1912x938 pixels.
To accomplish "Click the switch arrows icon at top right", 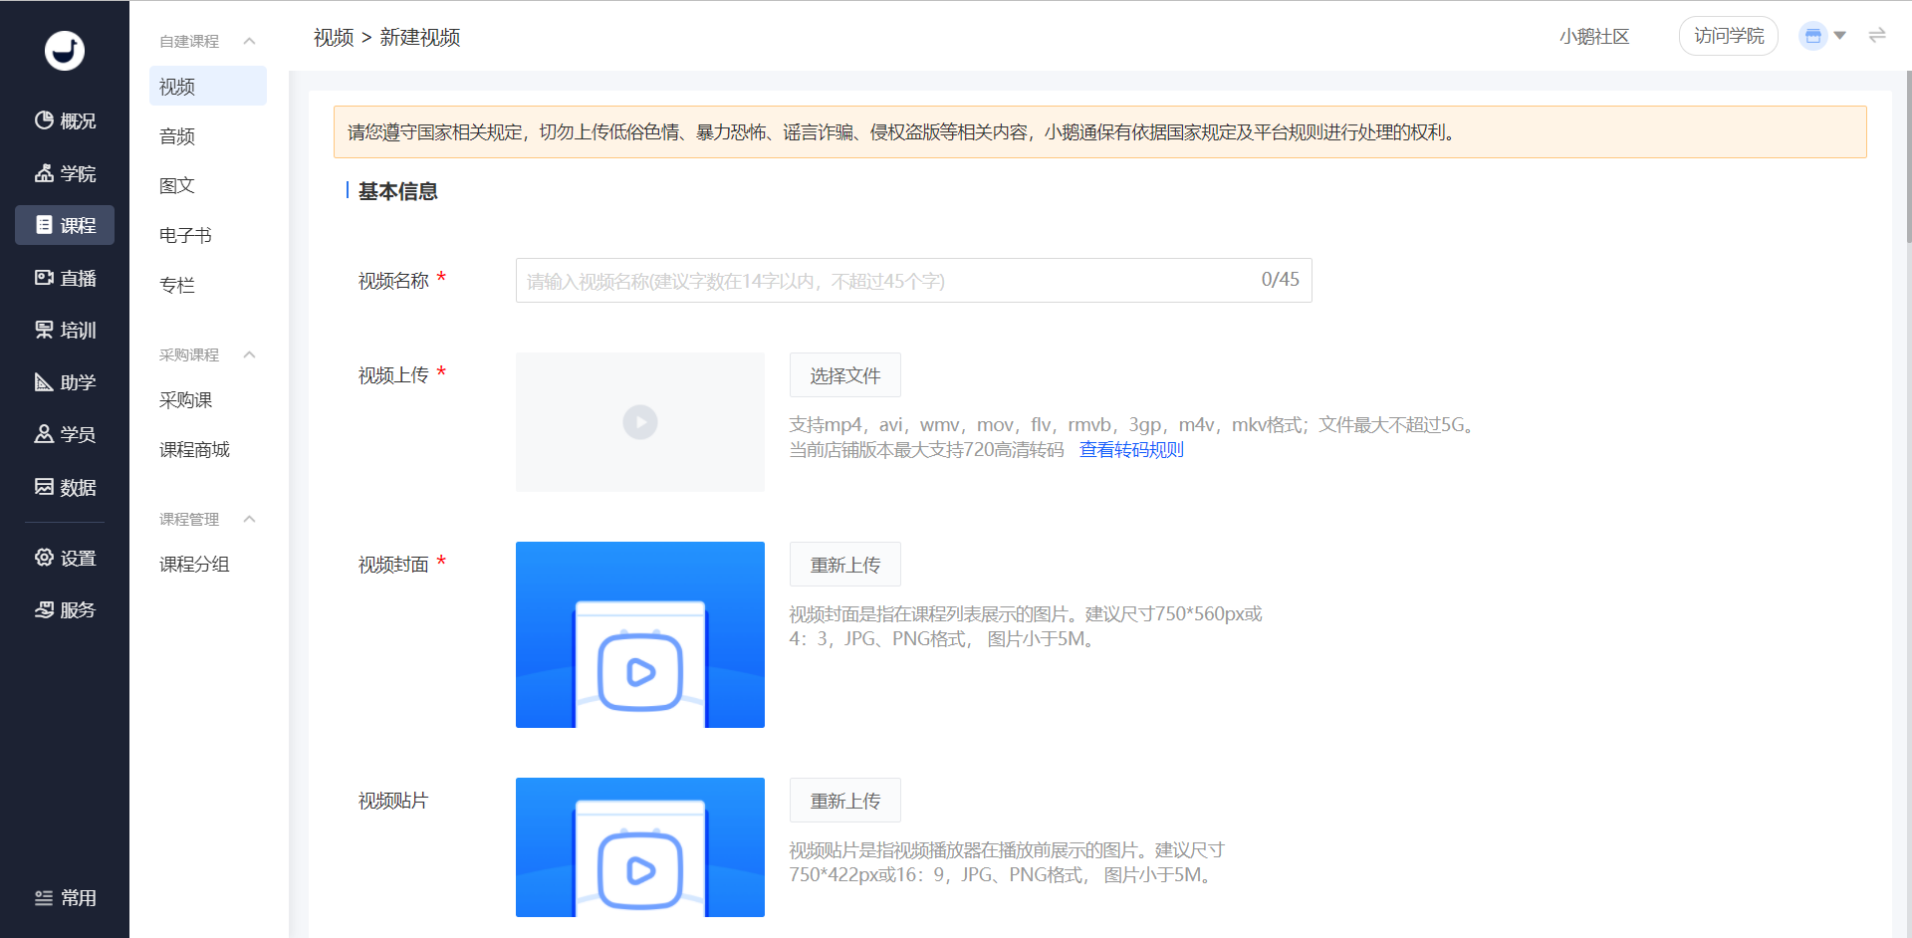I will click(x=1877, y=36).
